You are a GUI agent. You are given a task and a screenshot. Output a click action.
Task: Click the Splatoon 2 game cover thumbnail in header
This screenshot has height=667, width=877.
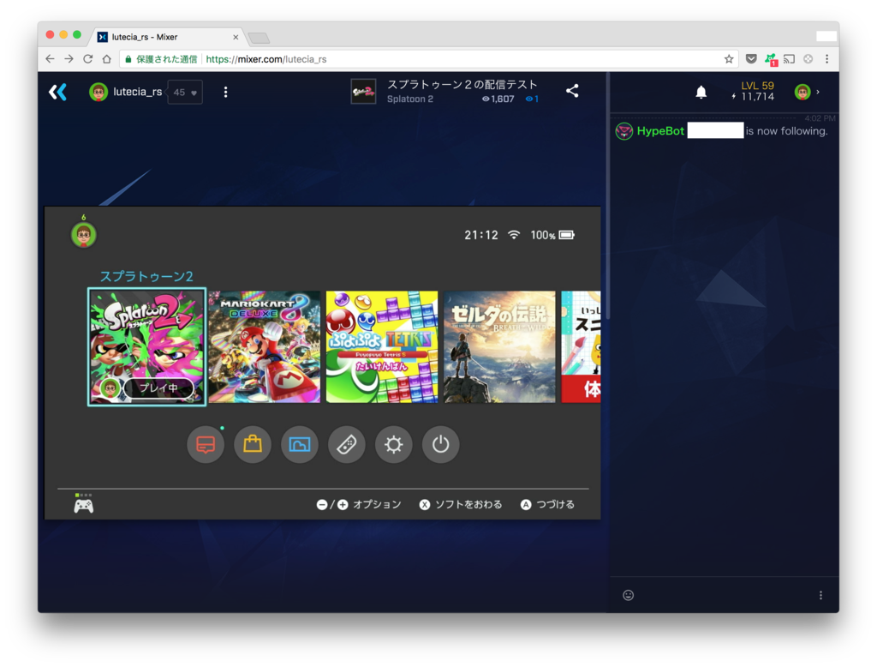363,91
